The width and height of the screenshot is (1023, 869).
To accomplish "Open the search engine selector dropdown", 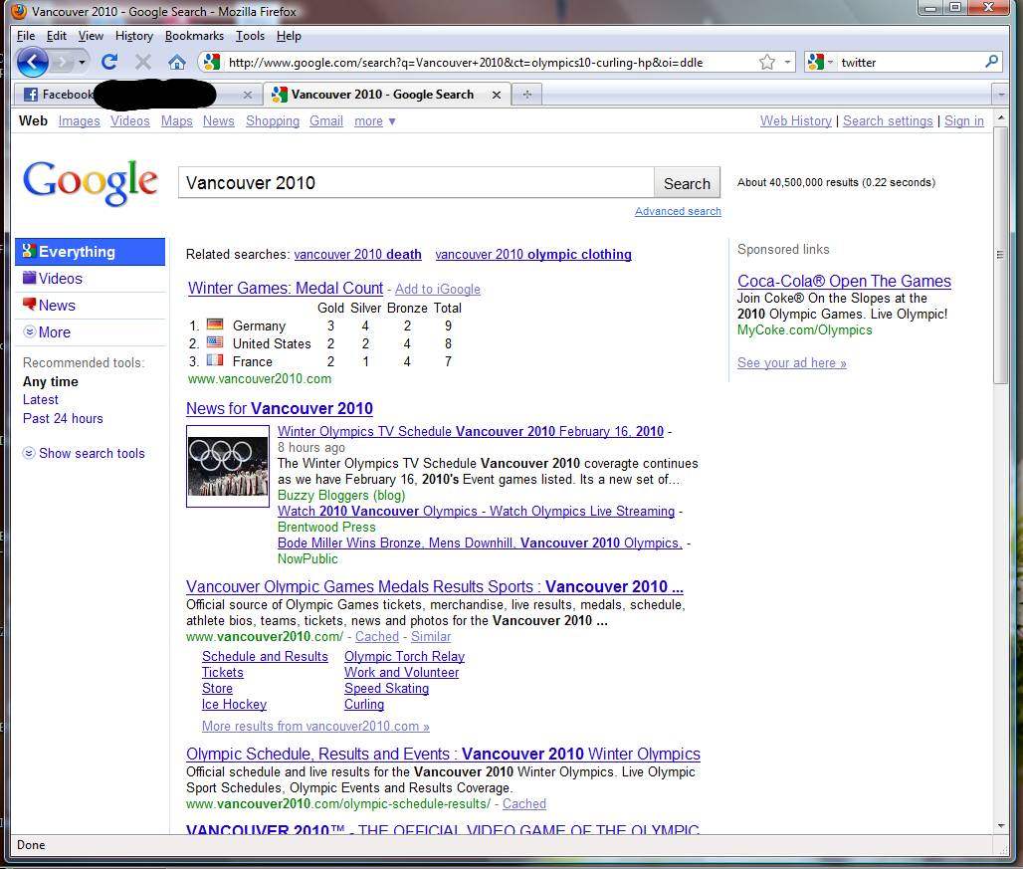I will pos(821,62).
